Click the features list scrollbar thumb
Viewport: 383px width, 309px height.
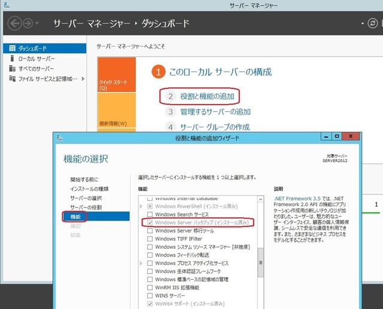(x=261, y=262)
